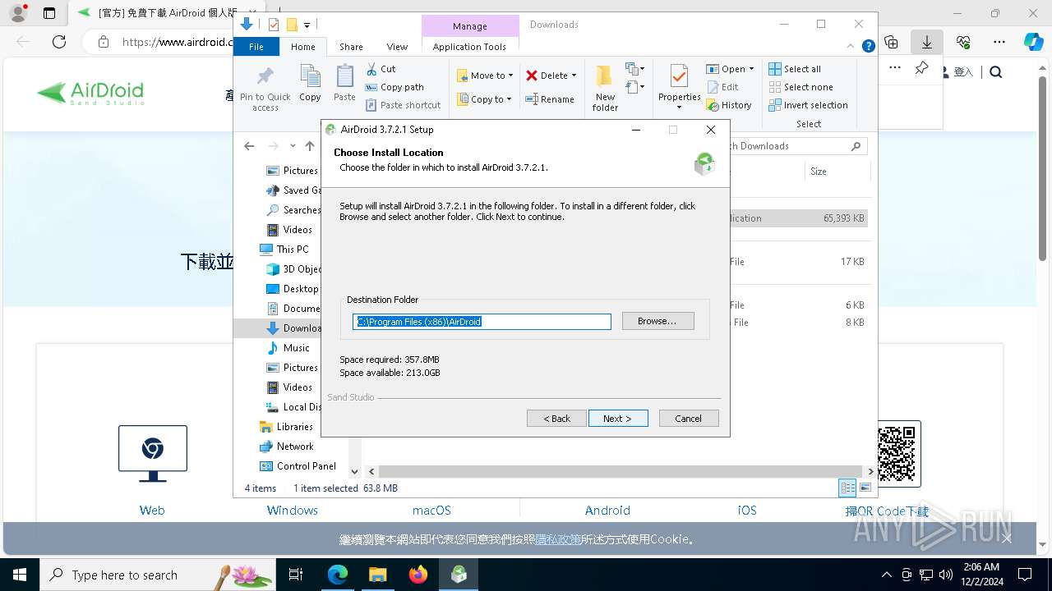
Task: Click the Manage contextual tab in Explorer
Action: [x=470, y=26]
